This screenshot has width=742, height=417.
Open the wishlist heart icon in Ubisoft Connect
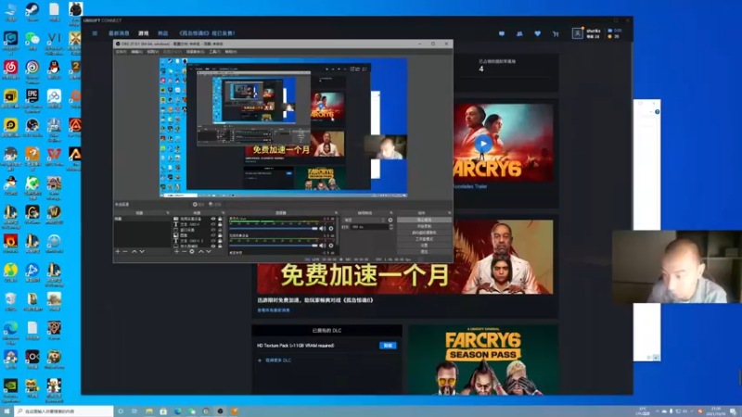tap(538, 33)
